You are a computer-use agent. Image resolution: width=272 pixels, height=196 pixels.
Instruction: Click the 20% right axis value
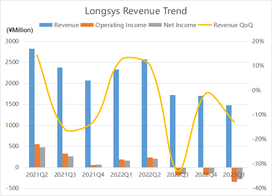coord(258,41)
